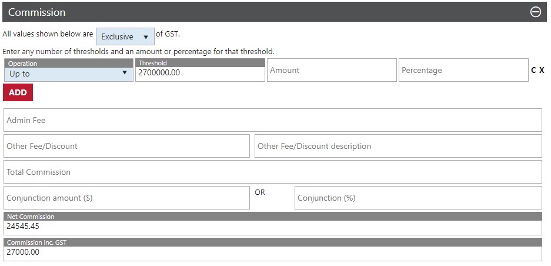Select the Other Fee/Discount description field

[398, 146]
